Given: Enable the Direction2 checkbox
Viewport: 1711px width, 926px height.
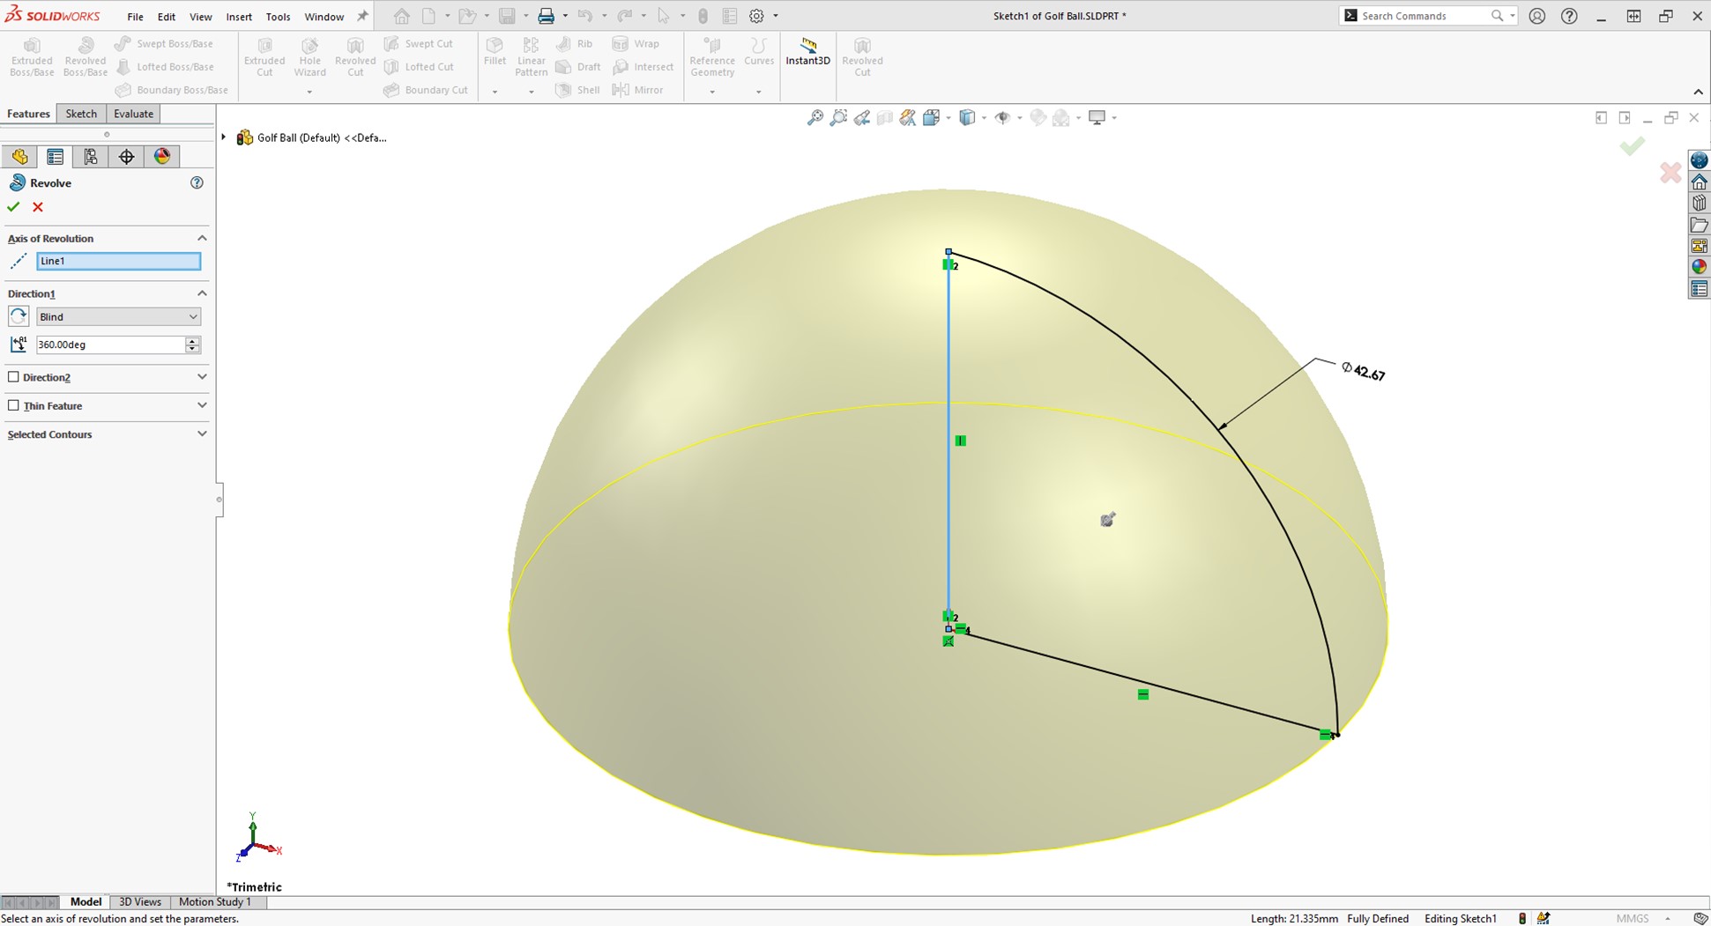Looking at the screenshot, I should [x=13, y=376].
